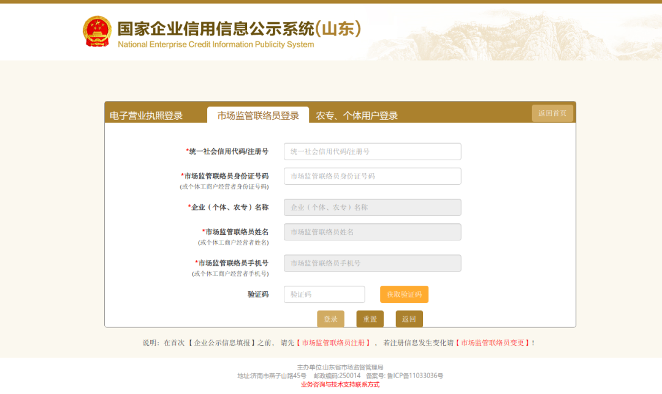Open the 农专、个体用户登录 tab
The image size is (662, 394).
pos(357,116)
